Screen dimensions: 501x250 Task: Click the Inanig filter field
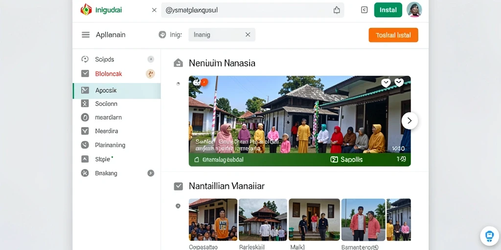click(222, 35)
